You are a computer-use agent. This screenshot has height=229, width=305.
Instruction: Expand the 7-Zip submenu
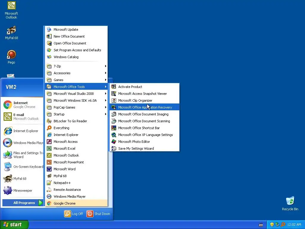click(x=76, y=66)
